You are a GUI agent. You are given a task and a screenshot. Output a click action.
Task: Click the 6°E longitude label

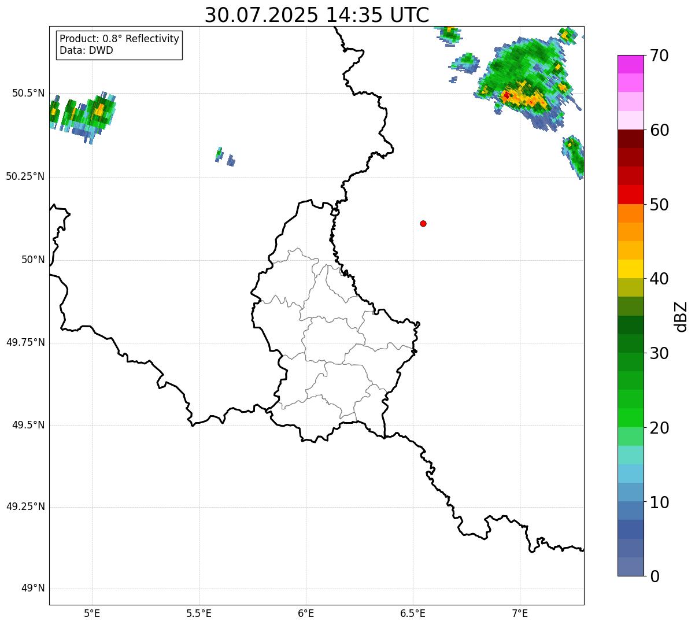[x=306, y=613]
